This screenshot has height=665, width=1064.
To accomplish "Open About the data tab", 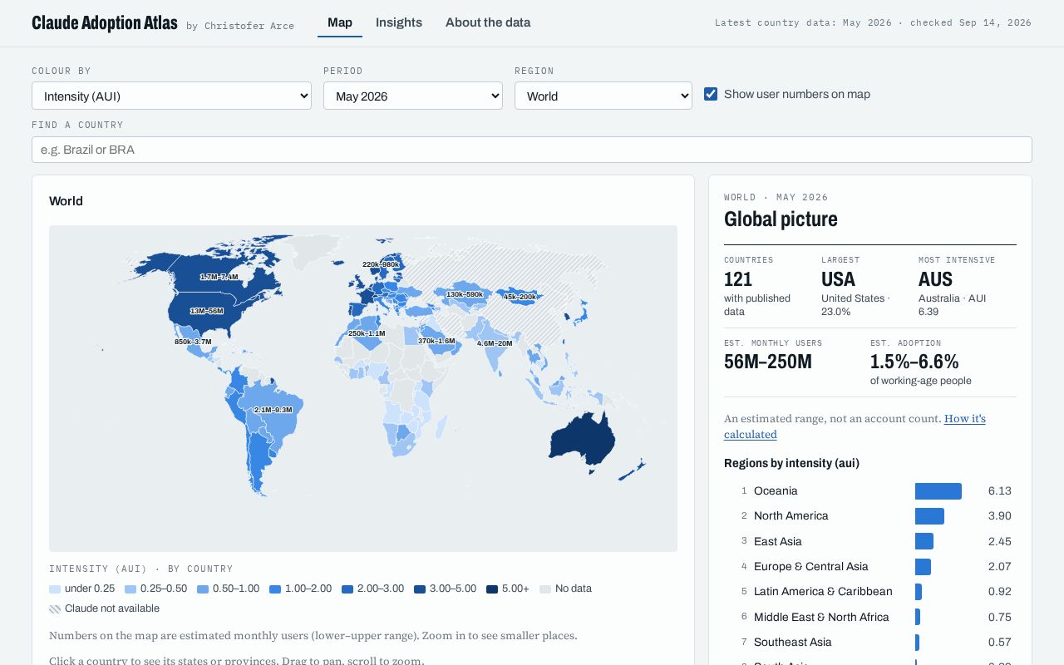I will pyautogui.click(x=488, y=22).
